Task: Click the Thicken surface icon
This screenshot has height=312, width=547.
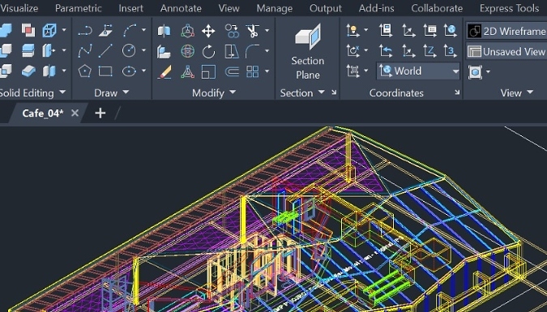Action: click(28, 71)
